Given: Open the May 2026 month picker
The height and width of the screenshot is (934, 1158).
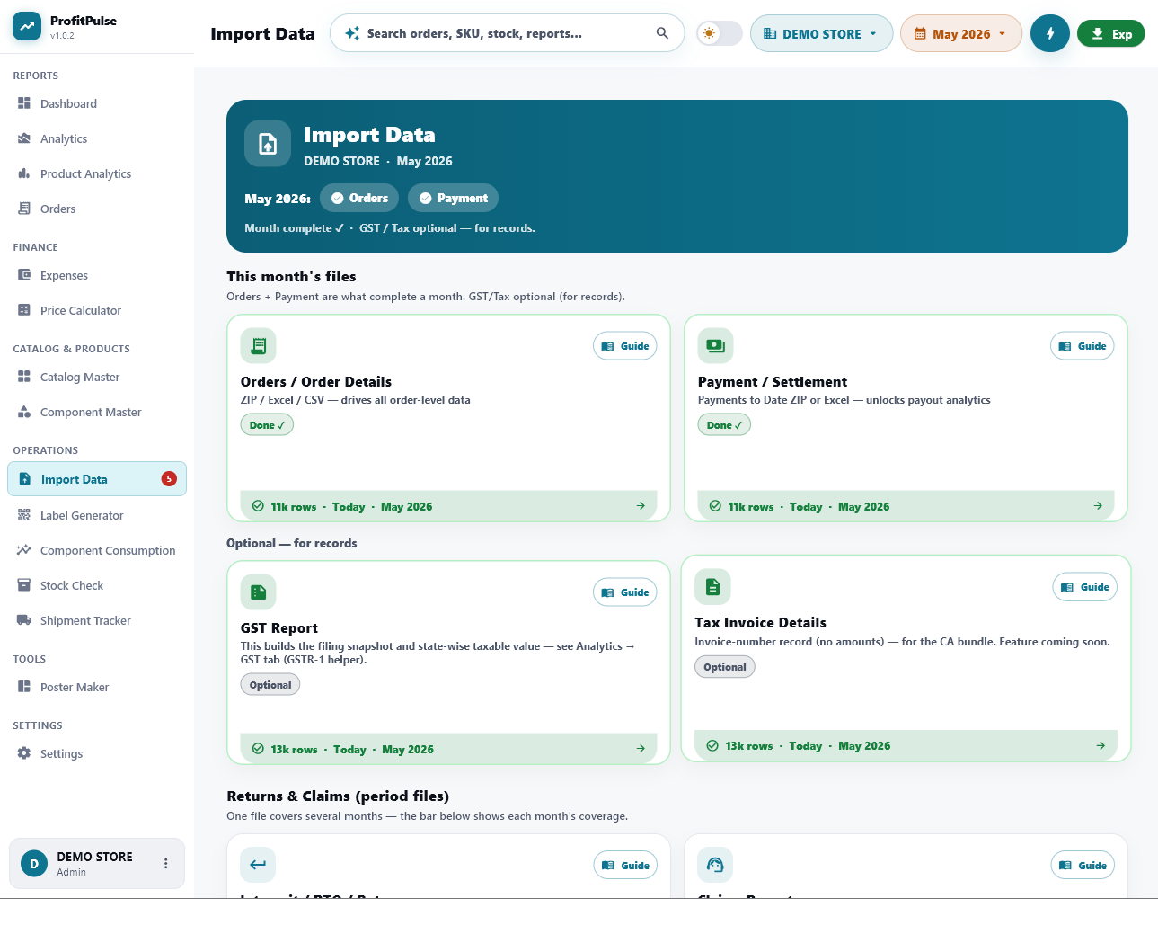Looking at the screenshot, I should point(960,33).
